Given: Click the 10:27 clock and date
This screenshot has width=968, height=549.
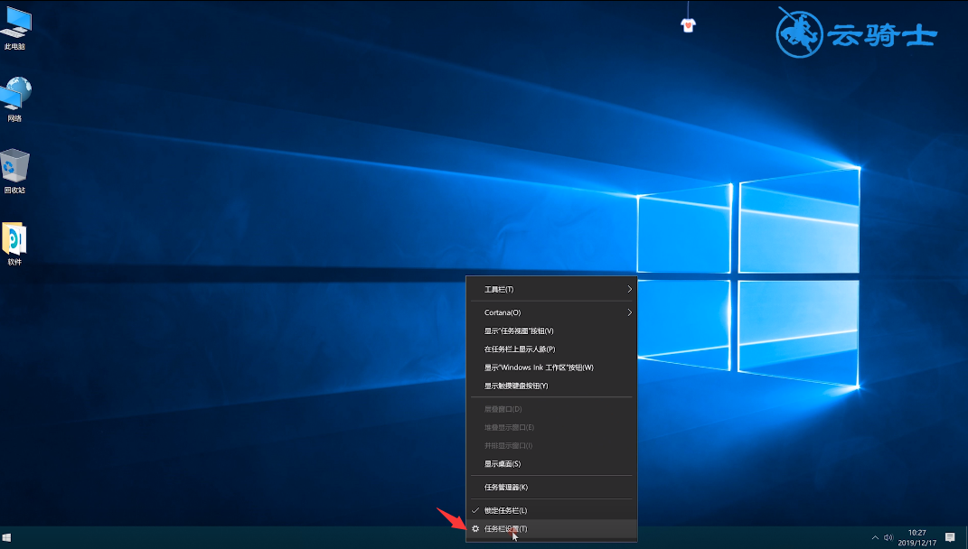Looking at the screenshot, I should 916,537.
